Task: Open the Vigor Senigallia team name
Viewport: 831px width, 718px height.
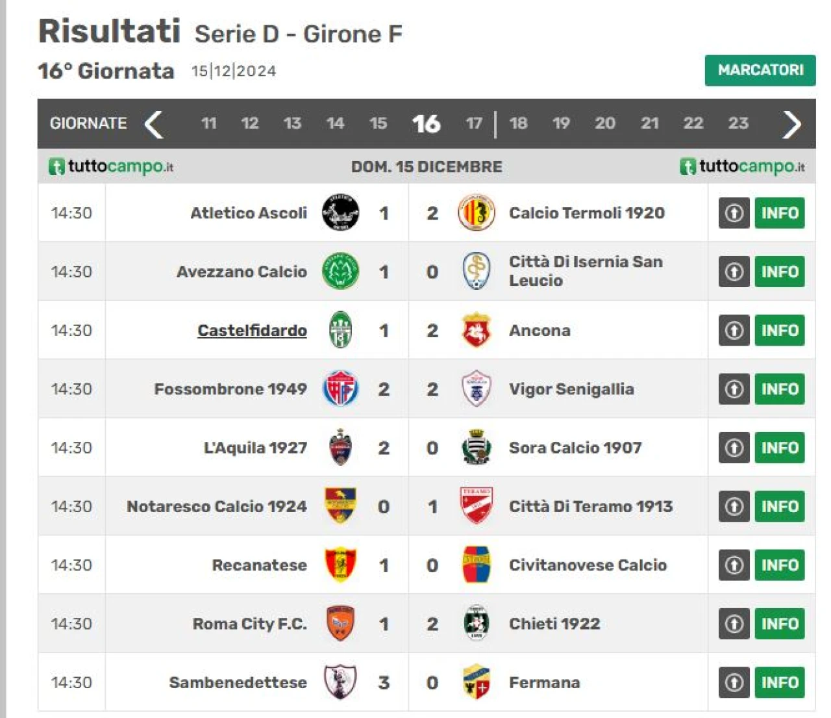Action: click(571, 389)
